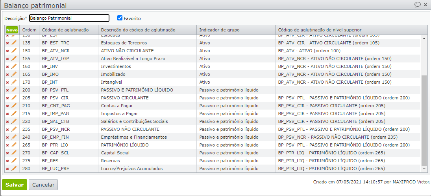Click order value 275 cell
431x196 pixels.
click(x=29, y=161)
